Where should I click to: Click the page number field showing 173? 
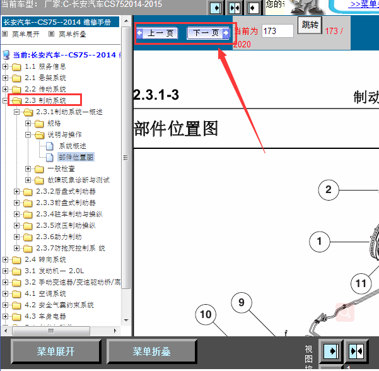[x=277, y=31]
